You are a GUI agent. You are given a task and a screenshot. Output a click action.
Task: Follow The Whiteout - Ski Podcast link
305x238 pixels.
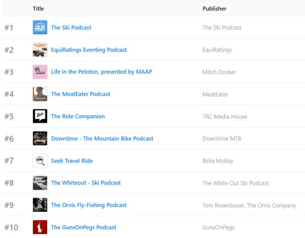coord(86,183)
